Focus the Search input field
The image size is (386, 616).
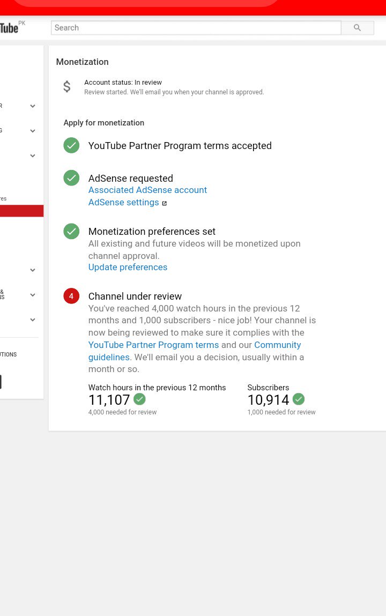point(196,27)
